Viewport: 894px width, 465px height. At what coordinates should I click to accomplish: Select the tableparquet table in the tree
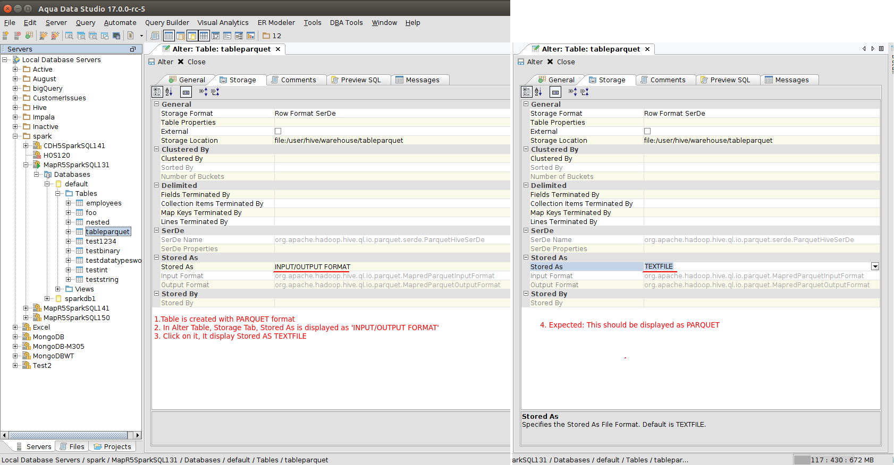pos(107,231)
